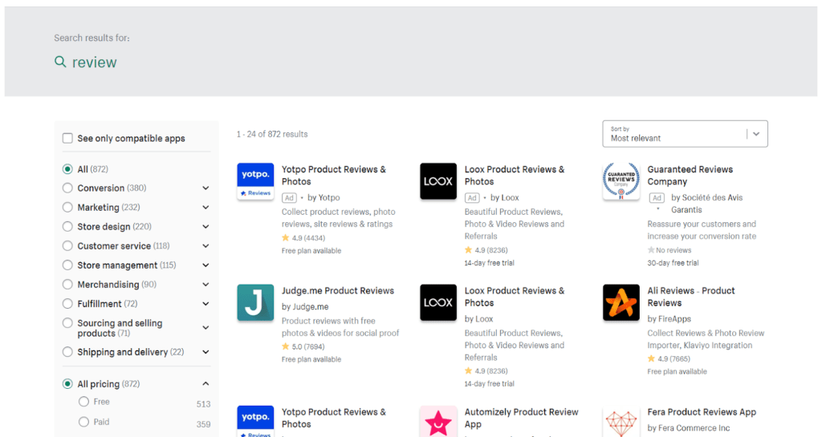Click '1 - 24 of 872 results' text
822x437 pixels.
[272, 134]
